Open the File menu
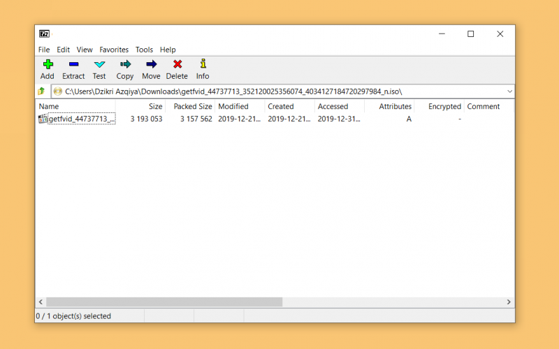This screenshot has height=349, width=559. [44, 50]
